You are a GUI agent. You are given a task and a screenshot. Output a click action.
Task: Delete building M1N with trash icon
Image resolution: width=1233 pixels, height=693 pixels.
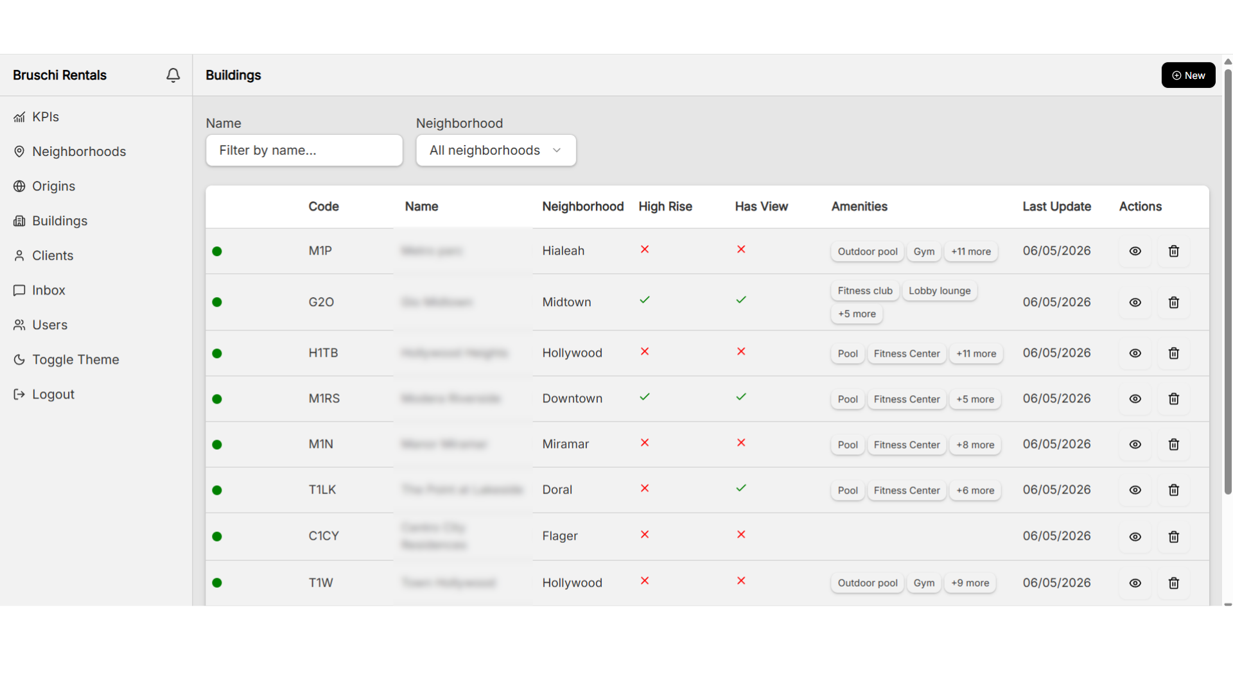tap(1173, 444)
